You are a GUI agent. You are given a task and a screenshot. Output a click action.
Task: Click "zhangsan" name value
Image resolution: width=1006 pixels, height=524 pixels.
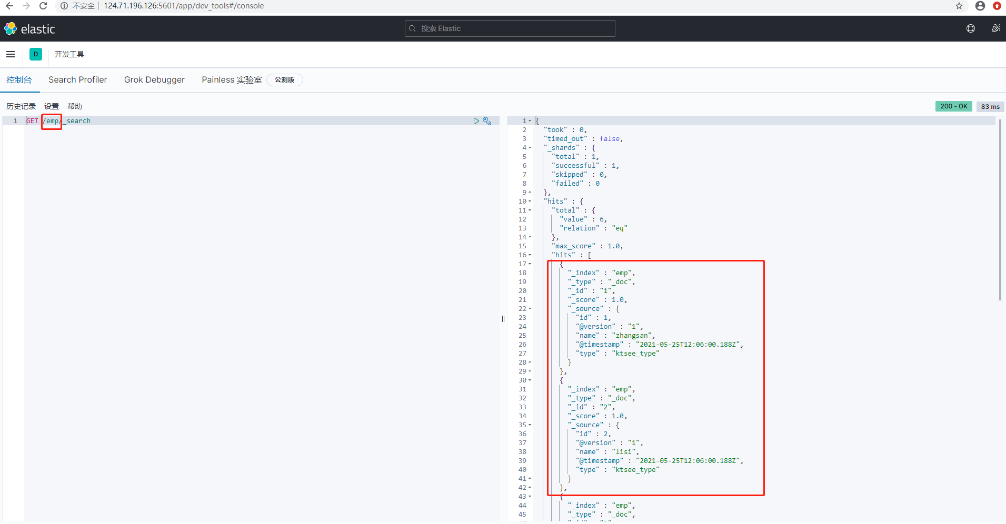tap(632, 336)
